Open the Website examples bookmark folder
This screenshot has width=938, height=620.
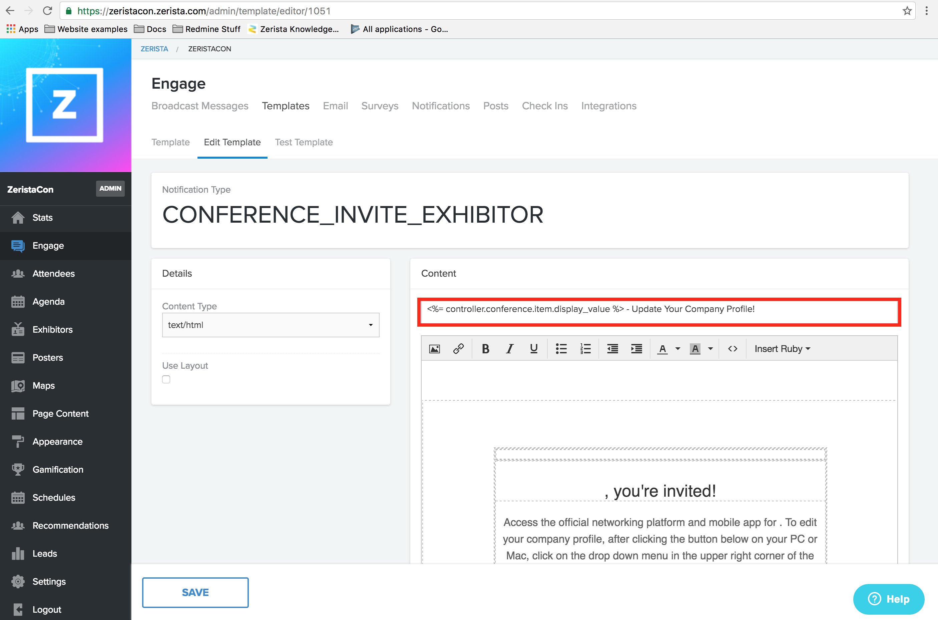86,29
